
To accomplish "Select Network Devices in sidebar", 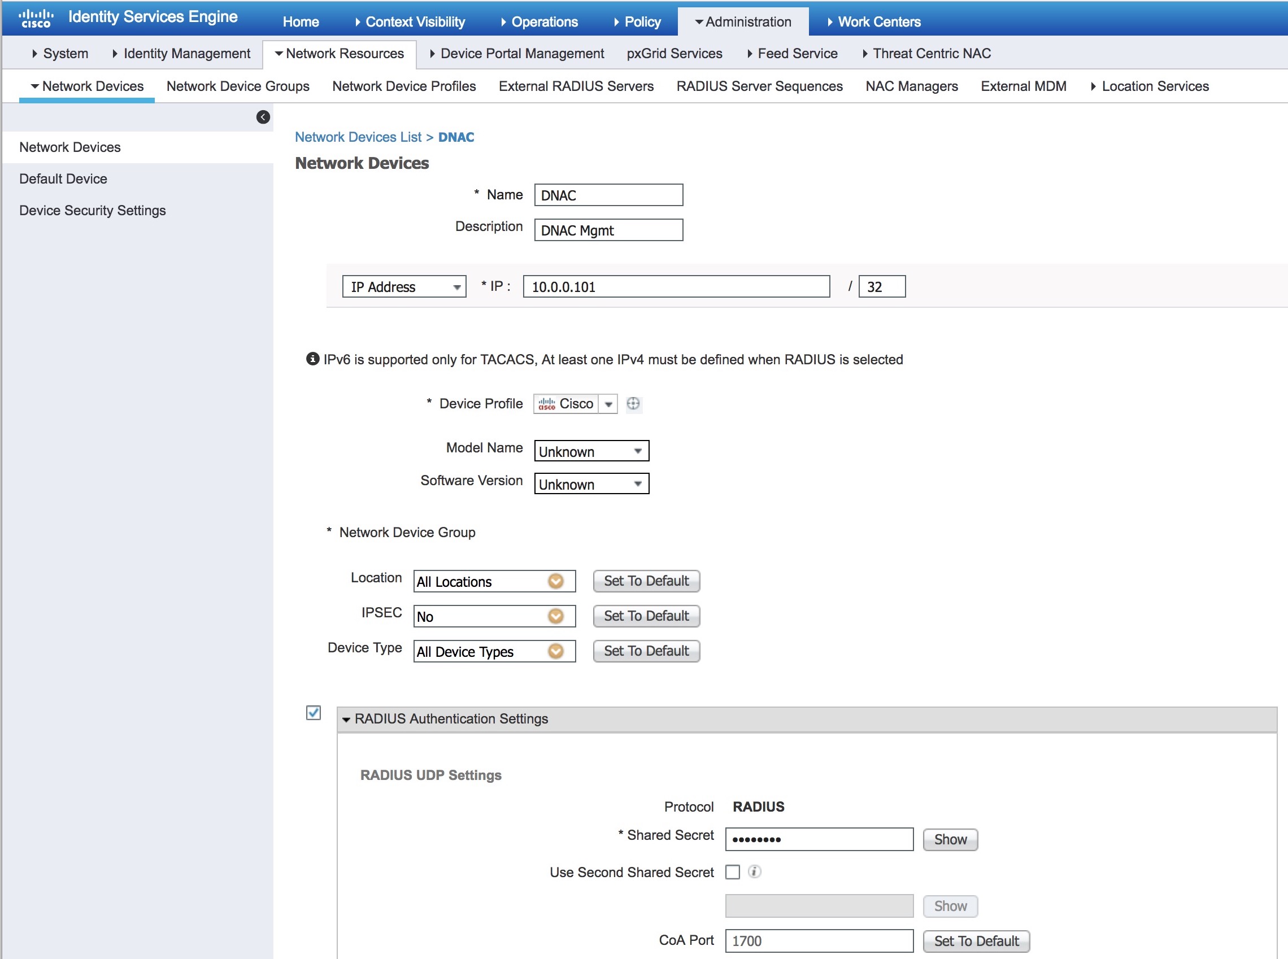I will (x=138, y=147).
